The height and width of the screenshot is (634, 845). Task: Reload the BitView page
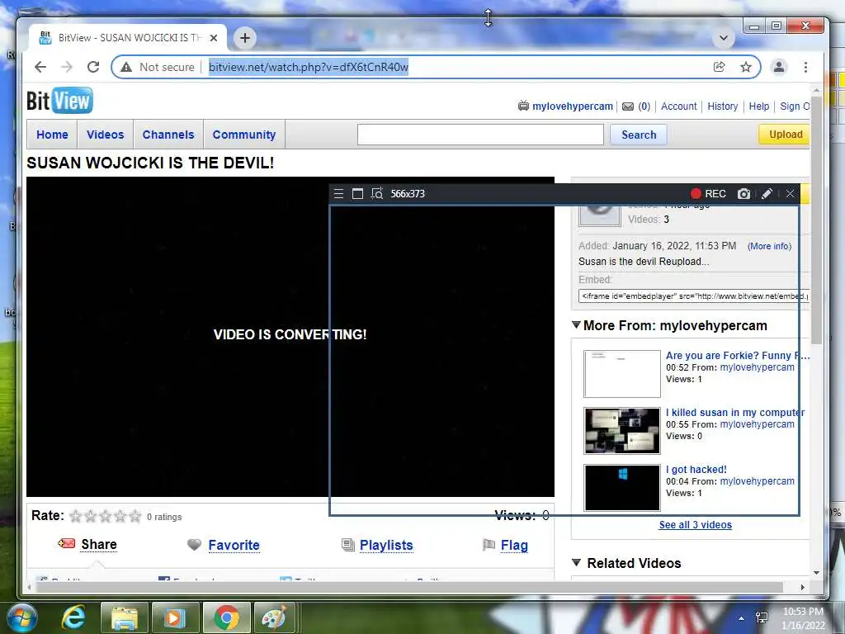tap(93, 67)
